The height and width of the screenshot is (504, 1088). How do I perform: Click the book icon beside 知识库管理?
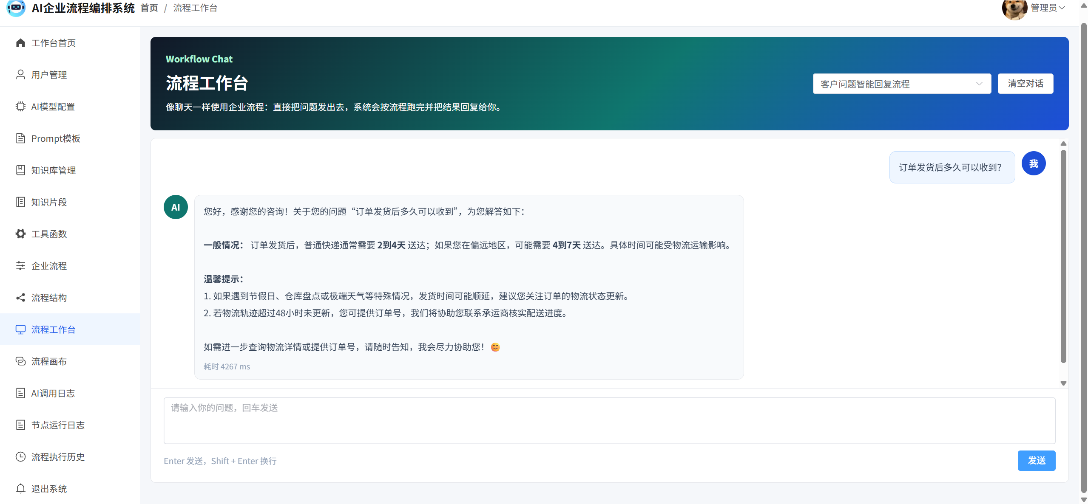pos(20,170)
